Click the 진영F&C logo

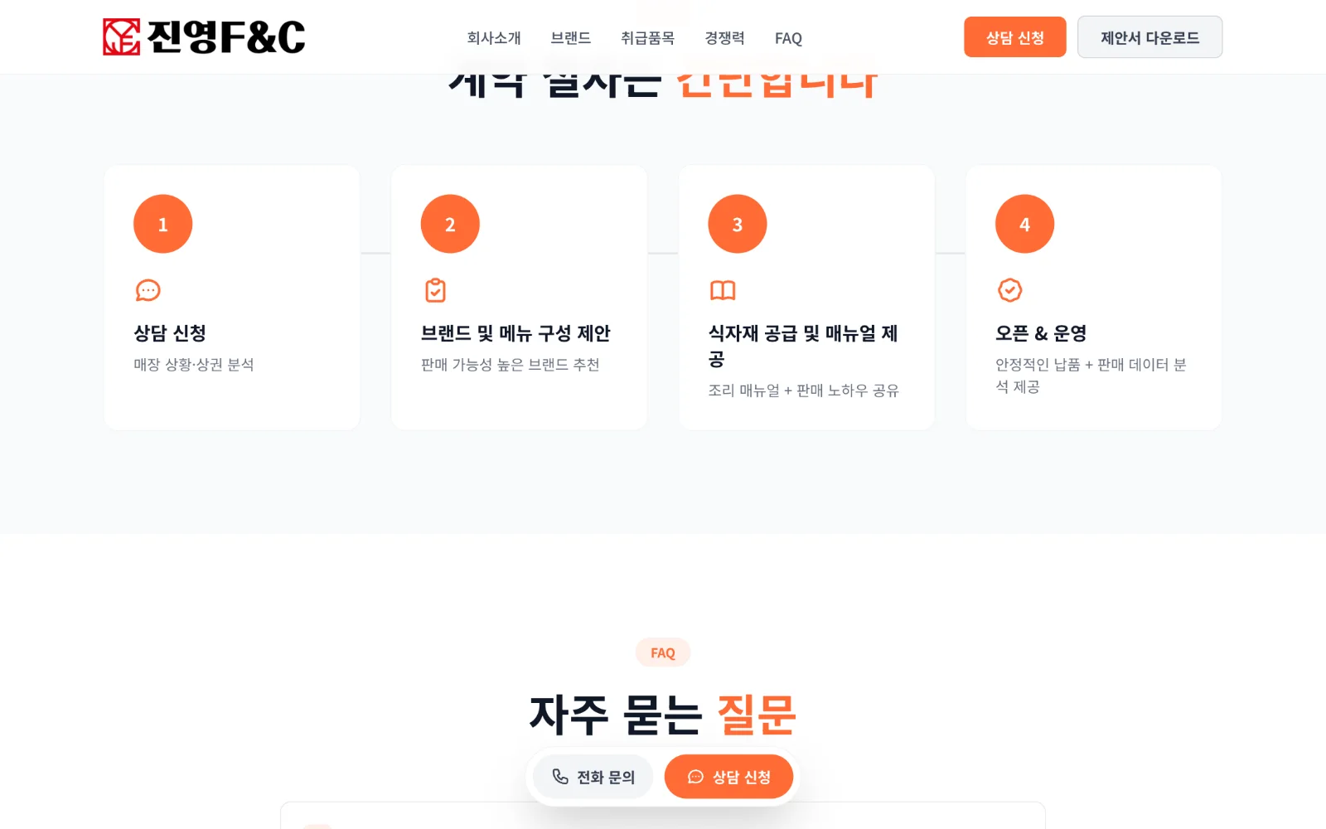pyautogui.click(x=204, y=37)
